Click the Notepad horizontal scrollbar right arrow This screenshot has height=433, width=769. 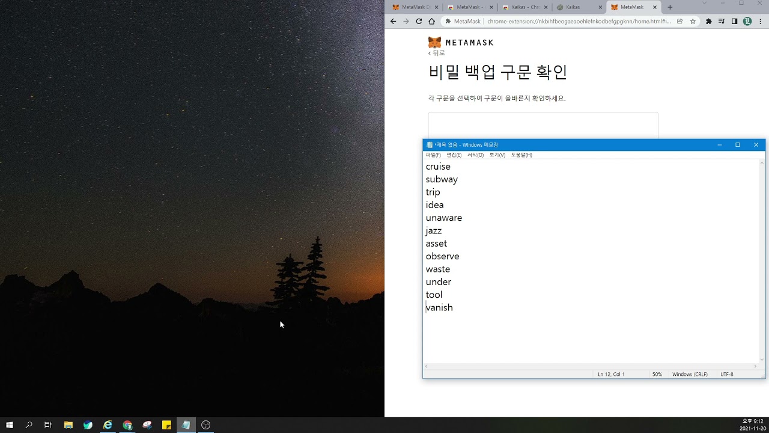(756, 366)
